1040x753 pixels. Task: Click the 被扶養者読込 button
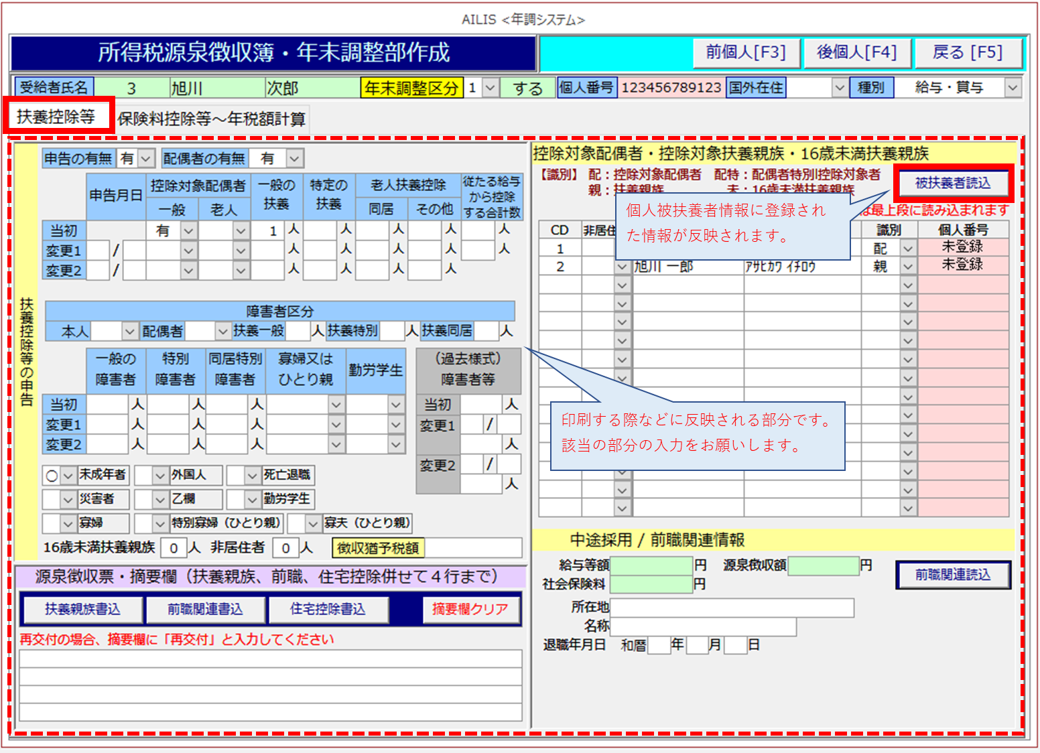(x=952, y=183)
